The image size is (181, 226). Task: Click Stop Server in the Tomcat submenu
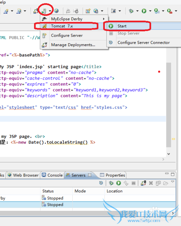click(144, 33)
